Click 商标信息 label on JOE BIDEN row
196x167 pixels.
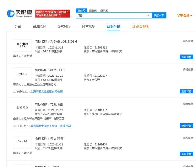click(188, 41)
